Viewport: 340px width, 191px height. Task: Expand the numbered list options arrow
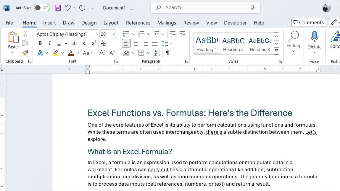[148, 34]
